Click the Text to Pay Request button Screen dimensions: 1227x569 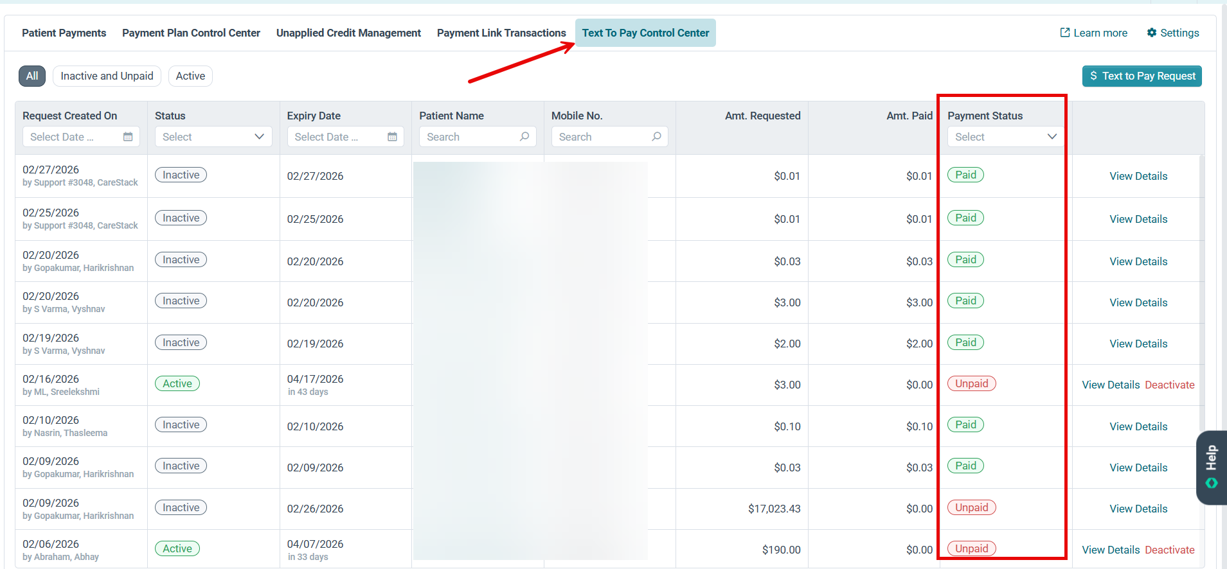click(x=1142, y=76)
